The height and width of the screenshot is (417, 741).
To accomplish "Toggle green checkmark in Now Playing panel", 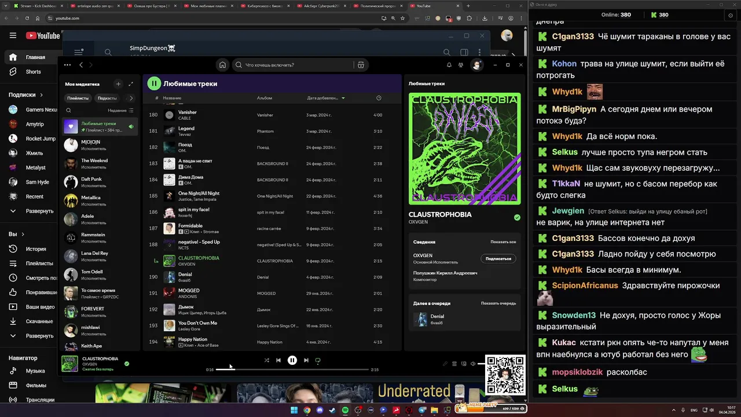I will click(x=517, y=218).
